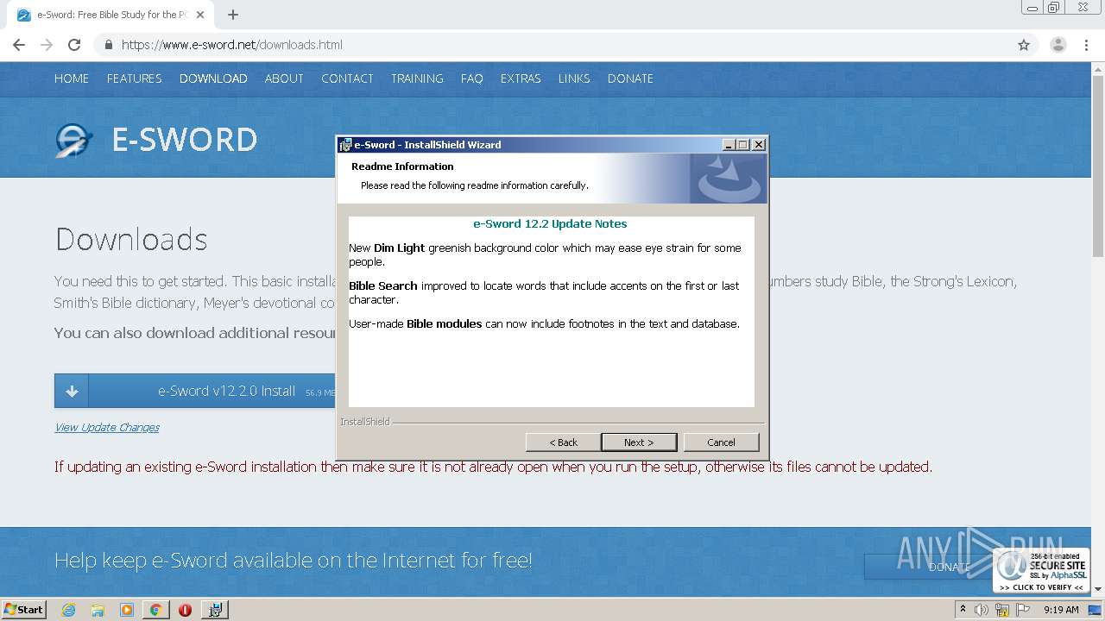This screenshot has height=621, width=1105.
Task: Click the red Opera taskbar icon
Action: coord(185,610)
